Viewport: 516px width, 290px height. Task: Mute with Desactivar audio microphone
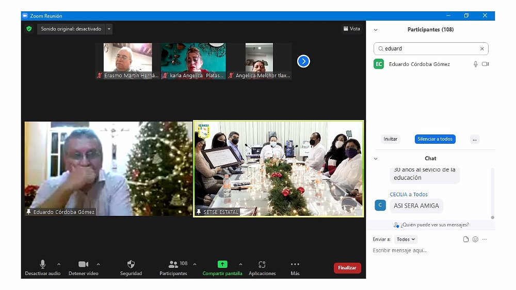tap(43, 264)
